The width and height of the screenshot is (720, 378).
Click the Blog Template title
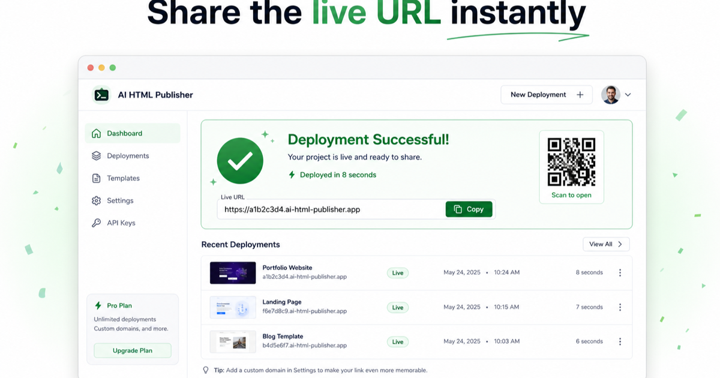click(283, 337)
